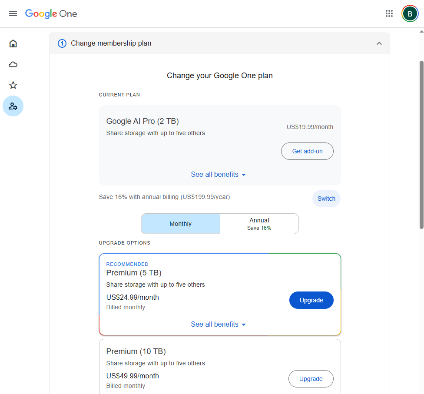Select Monthly billing option
The image size is (424, 394).
[x=180, y=224]
